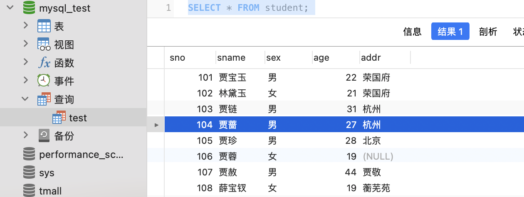Click the mysql_test database icon
524x197 pixels.
(29, 8)
